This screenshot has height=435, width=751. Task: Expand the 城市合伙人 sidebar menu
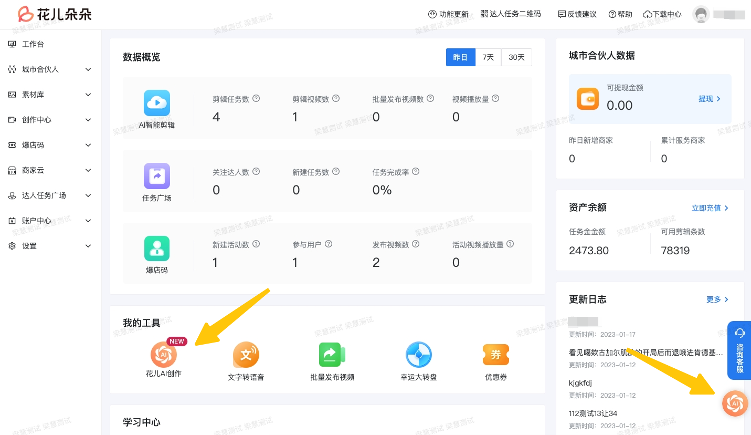pos(50,69)
